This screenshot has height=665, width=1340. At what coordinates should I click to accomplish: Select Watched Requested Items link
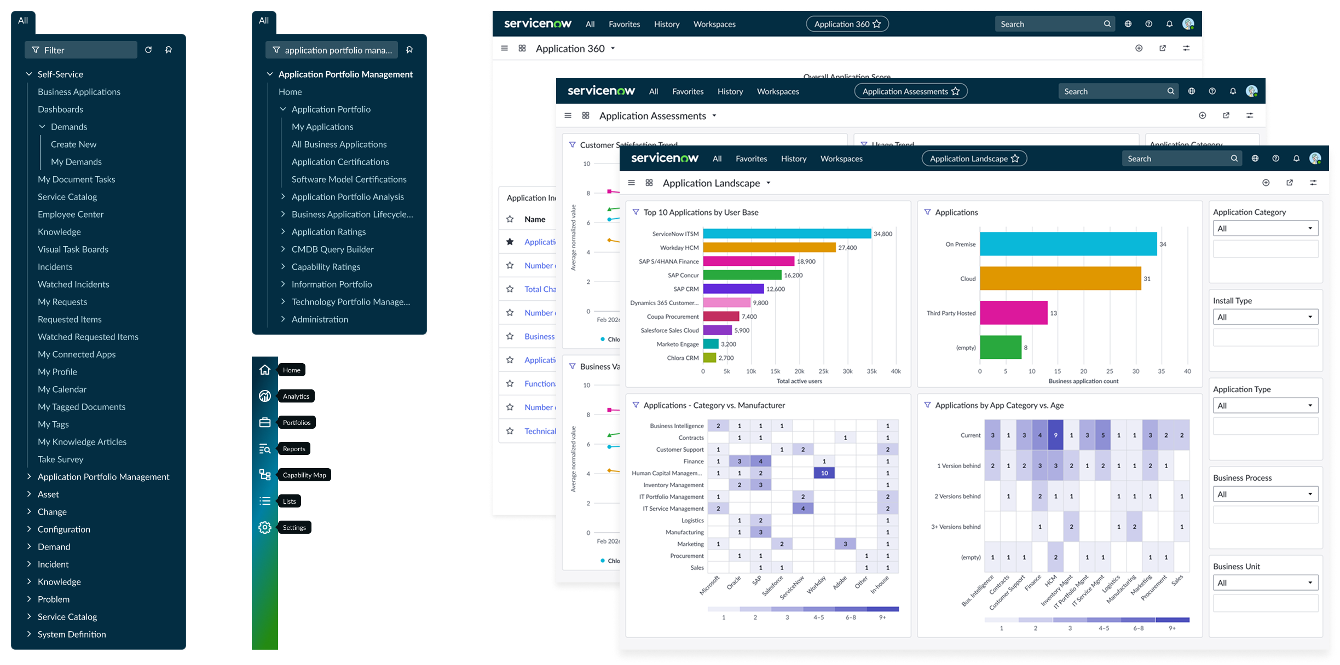(88, 337)
